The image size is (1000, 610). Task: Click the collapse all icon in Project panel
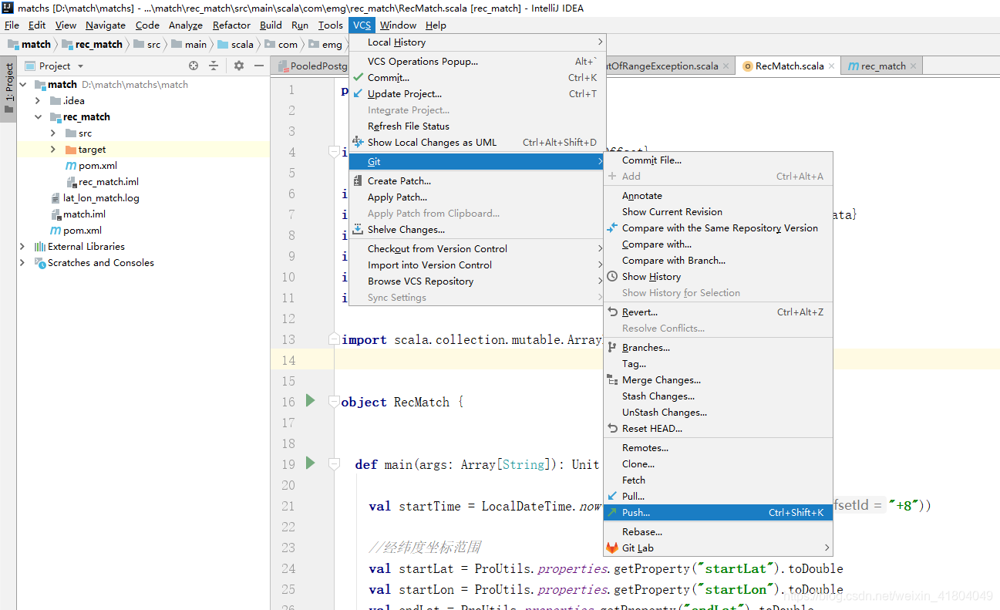point(214,66)
